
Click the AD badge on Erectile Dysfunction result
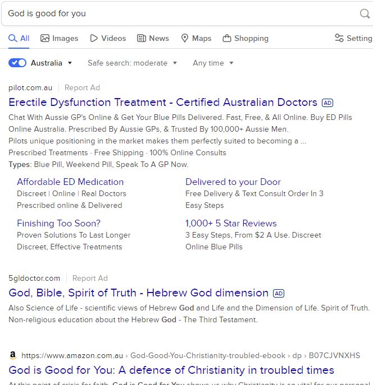pyautogui.click(x=327, y=103)
